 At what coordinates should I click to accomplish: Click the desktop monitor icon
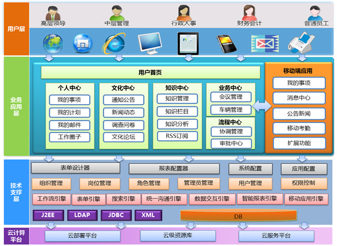coord(150,43)
